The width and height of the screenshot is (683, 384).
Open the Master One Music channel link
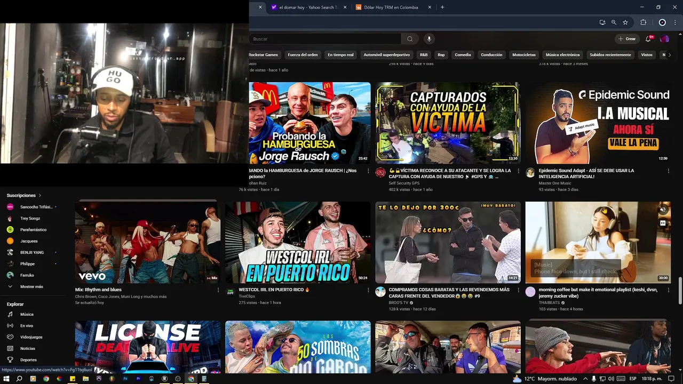[555, 183]
